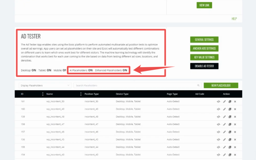The height and width of the screenshot is (160, 256).
Task: Remove wp_incontent_43 using the X icon
Action: [x=235, y=155]
